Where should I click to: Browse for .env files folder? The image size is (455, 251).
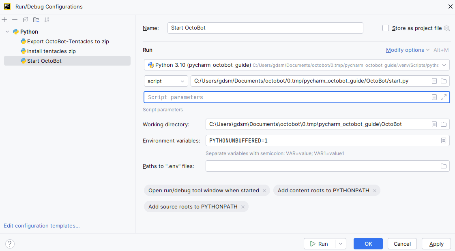coord(444,166)
